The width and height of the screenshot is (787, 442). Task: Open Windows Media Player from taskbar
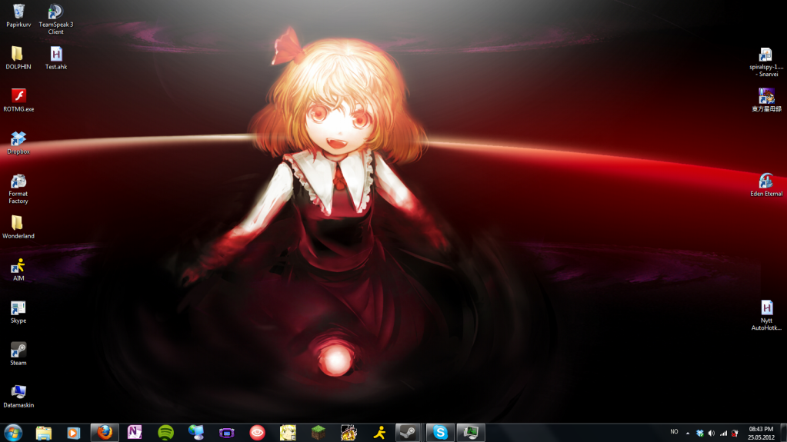click(74, 433)
